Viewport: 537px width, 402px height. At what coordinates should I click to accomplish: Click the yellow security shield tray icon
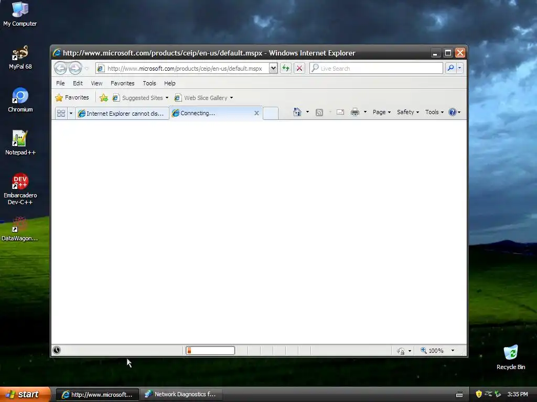click(x=479, y=394)
